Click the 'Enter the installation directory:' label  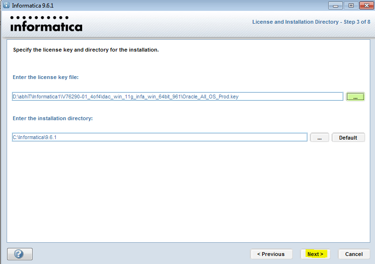[x=52, y=118]
